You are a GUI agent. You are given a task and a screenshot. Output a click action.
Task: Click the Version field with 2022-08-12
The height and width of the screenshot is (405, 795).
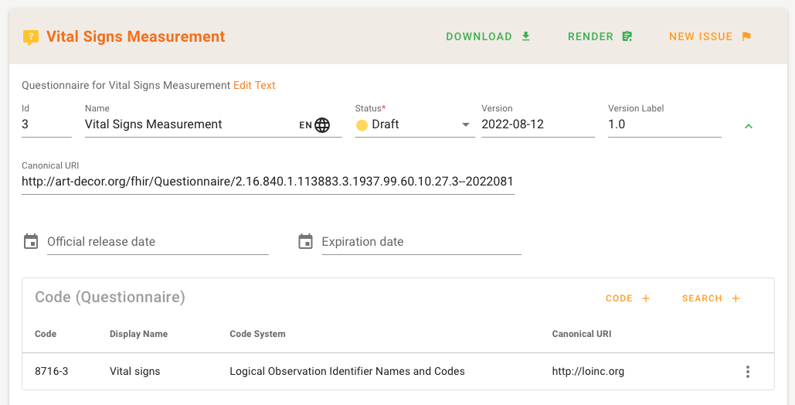537,124
